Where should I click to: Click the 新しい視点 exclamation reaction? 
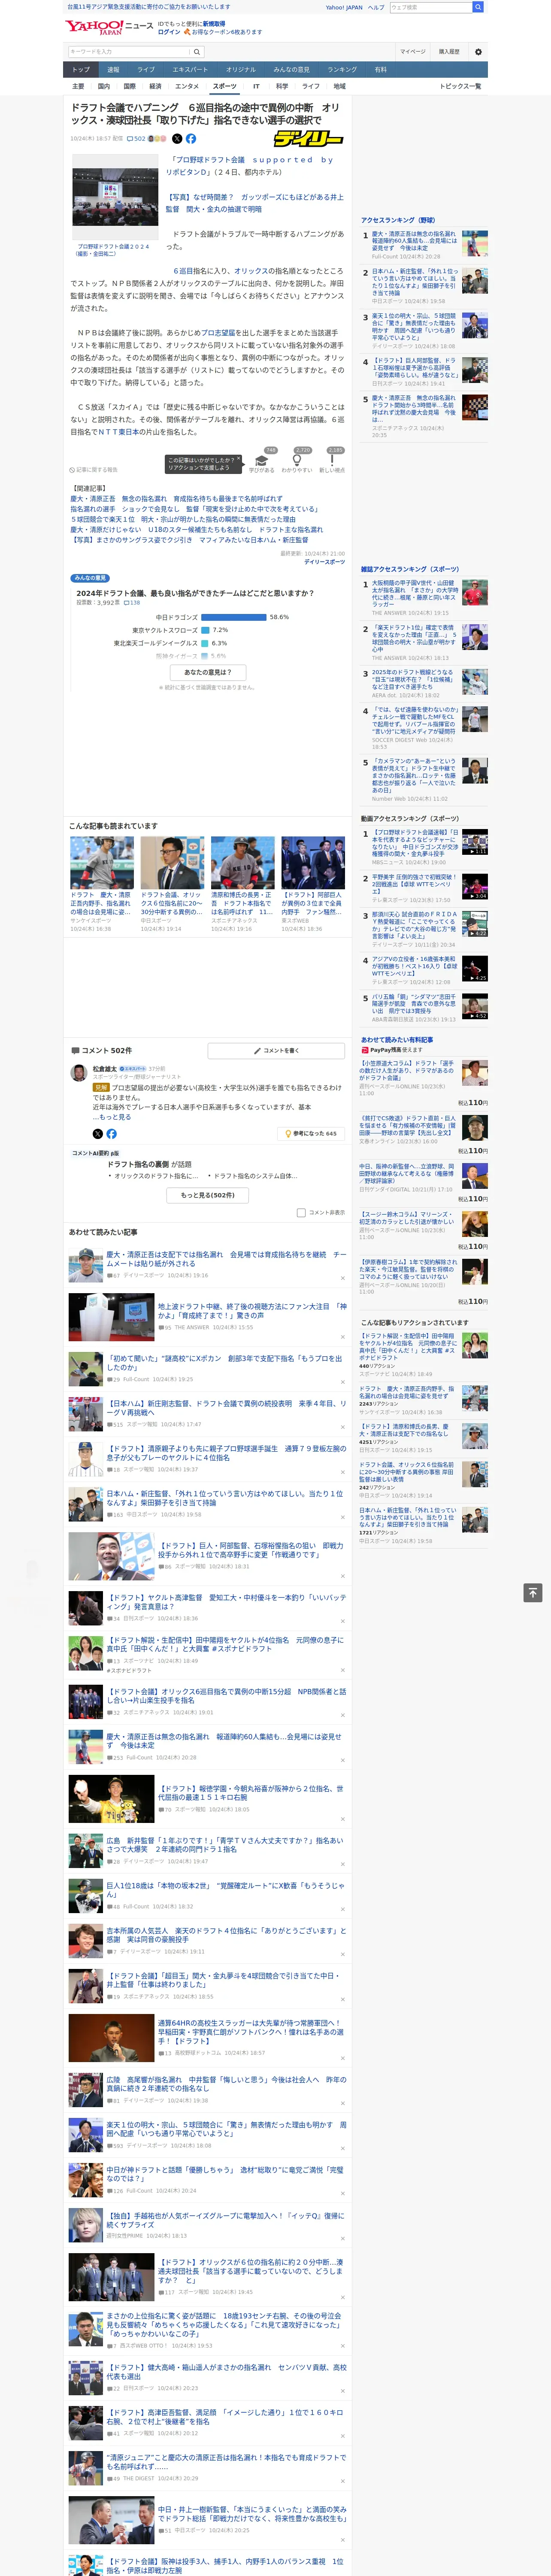332,459
